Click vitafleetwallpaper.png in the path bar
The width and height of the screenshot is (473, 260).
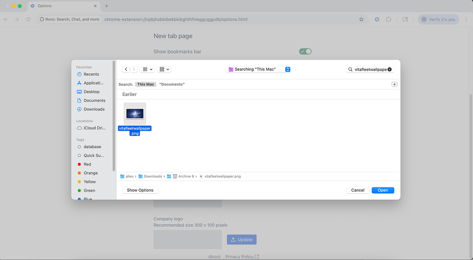pyautogui.click(x=220, y=176)
